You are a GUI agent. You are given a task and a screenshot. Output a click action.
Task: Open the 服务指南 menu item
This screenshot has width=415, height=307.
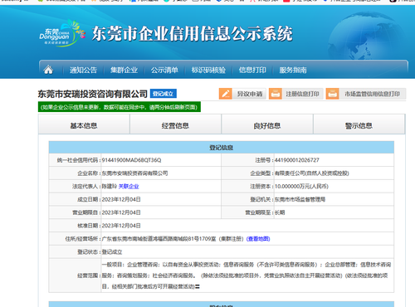(x=293, y=70)
